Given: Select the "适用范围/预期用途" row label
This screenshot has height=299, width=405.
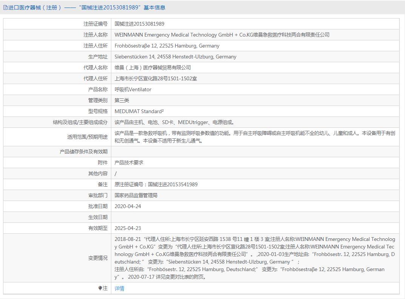Looking at the screenshot, I should (x=87, y=137).
